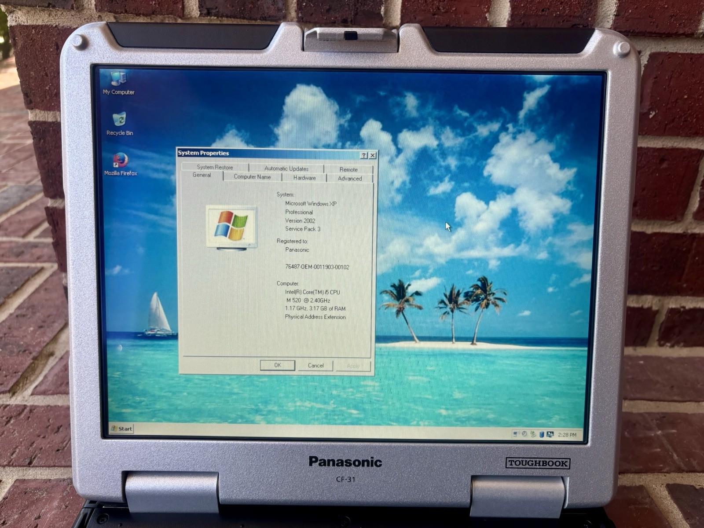Click the round gray tray icon

[x=524, y=434]
